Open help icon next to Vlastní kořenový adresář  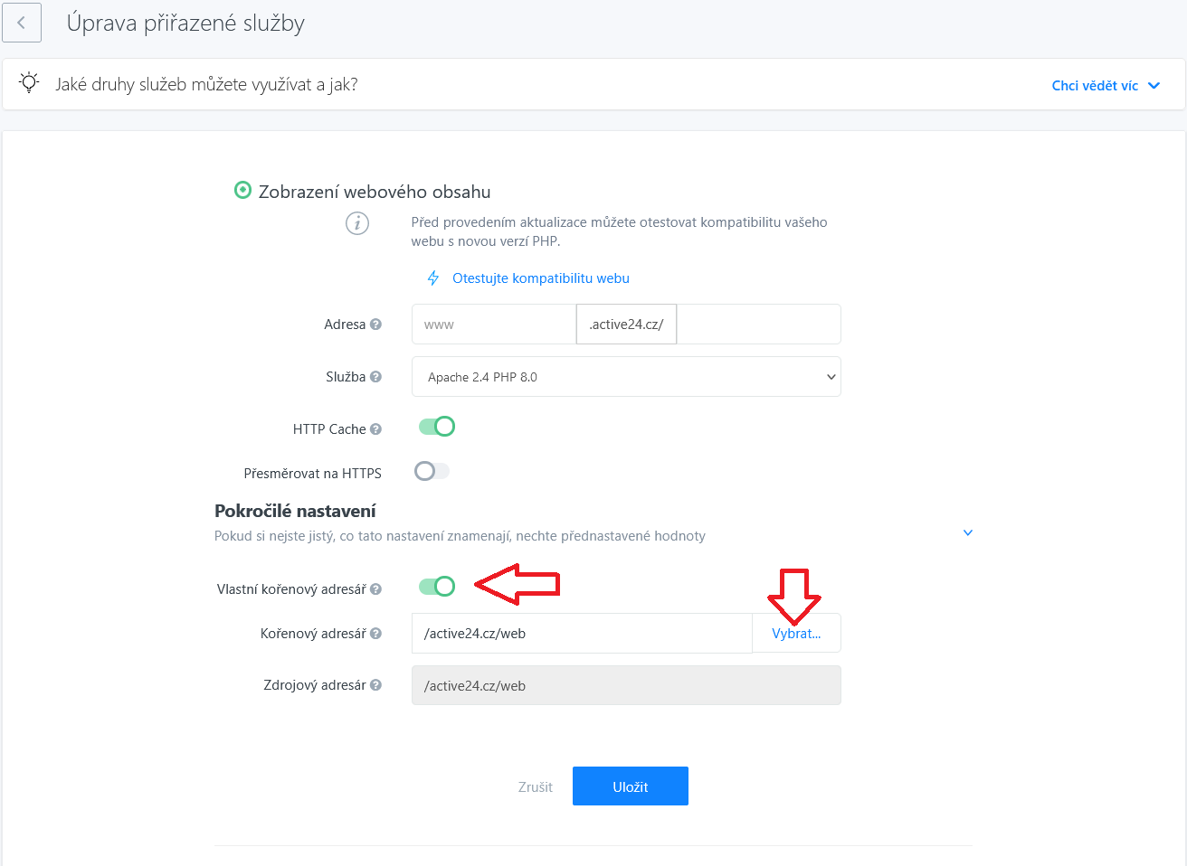(375, 589)
